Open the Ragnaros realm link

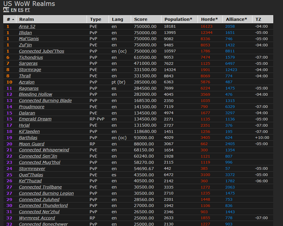pyautogui.click(x=29, y=88)
